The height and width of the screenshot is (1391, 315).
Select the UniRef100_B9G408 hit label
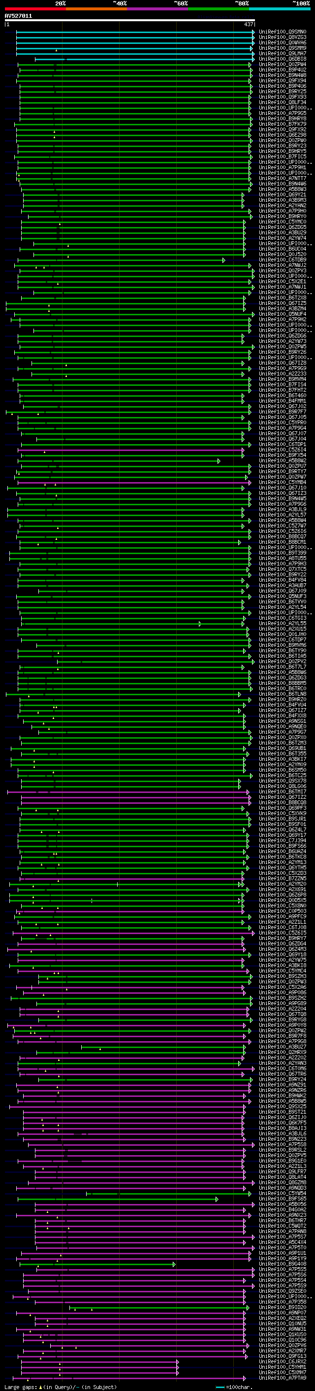click(x=283, y=1264)
